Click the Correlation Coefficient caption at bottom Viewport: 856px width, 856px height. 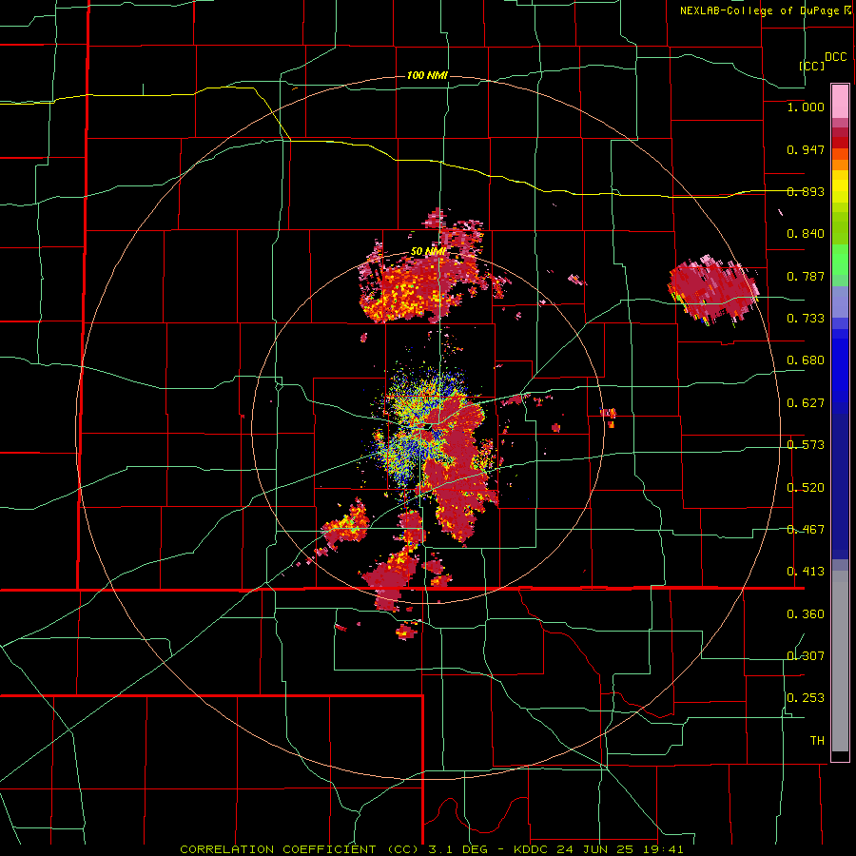pos(432,849)
